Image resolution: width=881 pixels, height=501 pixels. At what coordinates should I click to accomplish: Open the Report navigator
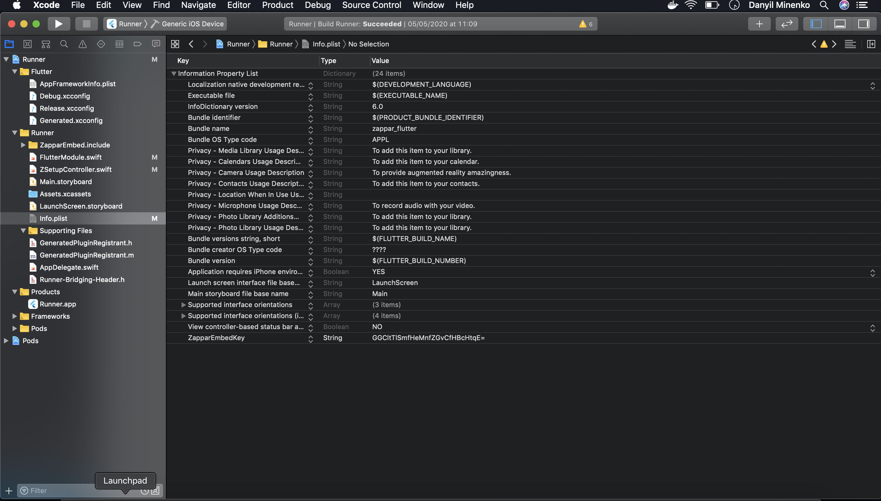pyautogui.click(x=156, y=44)
